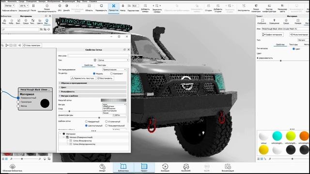Click the Масштаб сетки gradient bar
Image resolution: width=310 pixels, height=174 pixels.
point(113,100)
